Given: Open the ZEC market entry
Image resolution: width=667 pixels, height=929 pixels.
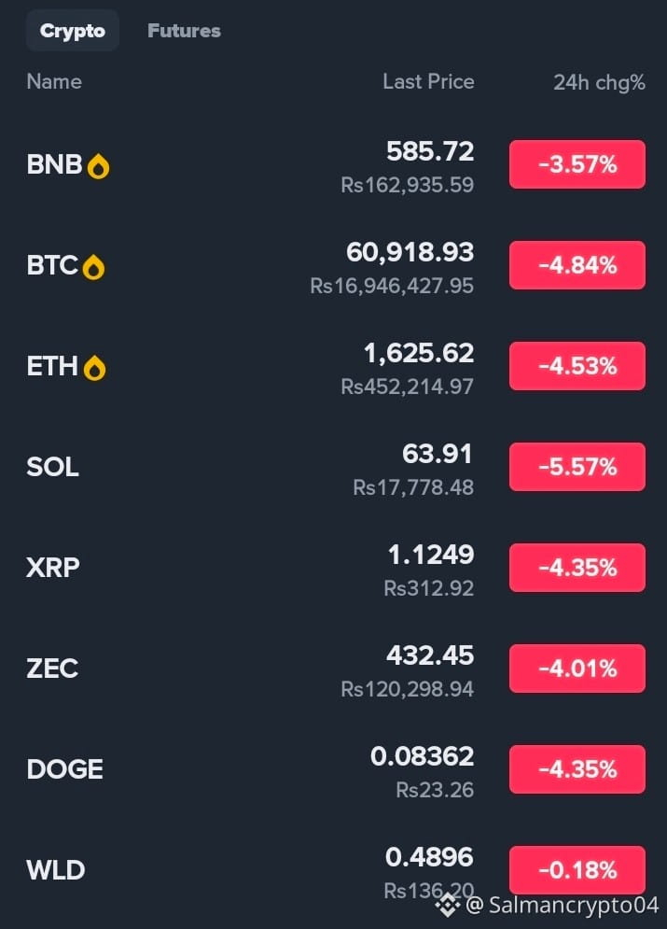Looking at the screenshot, I should (x=336, y=669).
